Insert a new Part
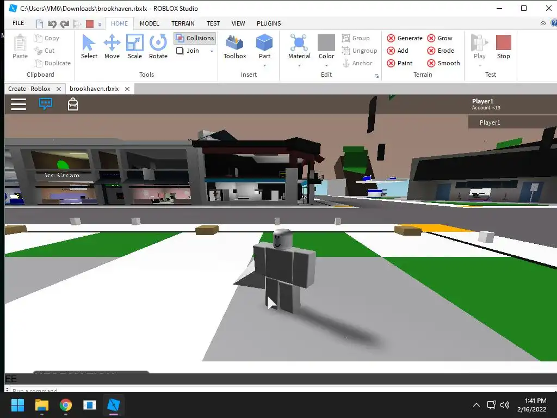 click(264, 47)
